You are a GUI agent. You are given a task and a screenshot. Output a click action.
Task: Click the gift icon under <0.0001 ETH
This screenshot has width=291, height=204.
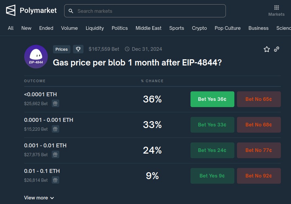coord(55,103)
